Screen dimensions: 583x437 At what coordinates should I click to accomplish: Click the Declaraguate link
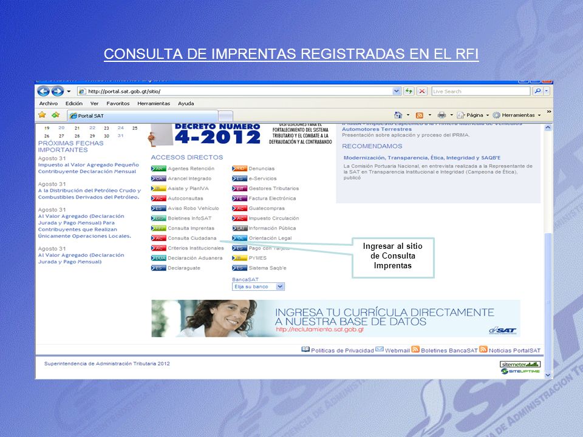pyautogui.click(x=183, y=268)
